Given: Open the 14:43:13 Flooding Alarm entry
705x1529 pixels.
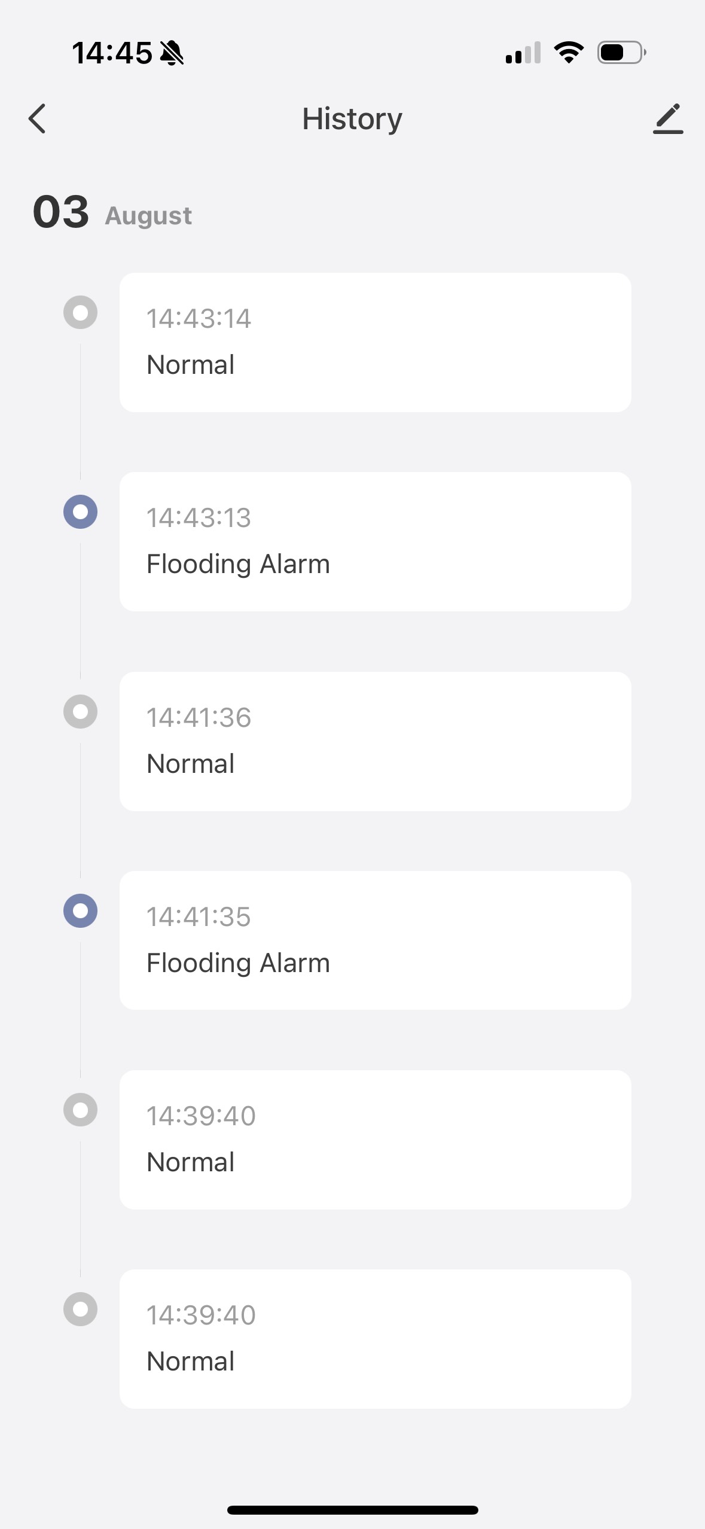Looking at the screenshot, I should coord(375,541).
